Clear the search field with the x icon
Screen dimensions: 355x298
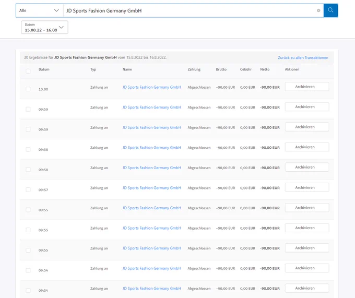click(x=318, y=10)
